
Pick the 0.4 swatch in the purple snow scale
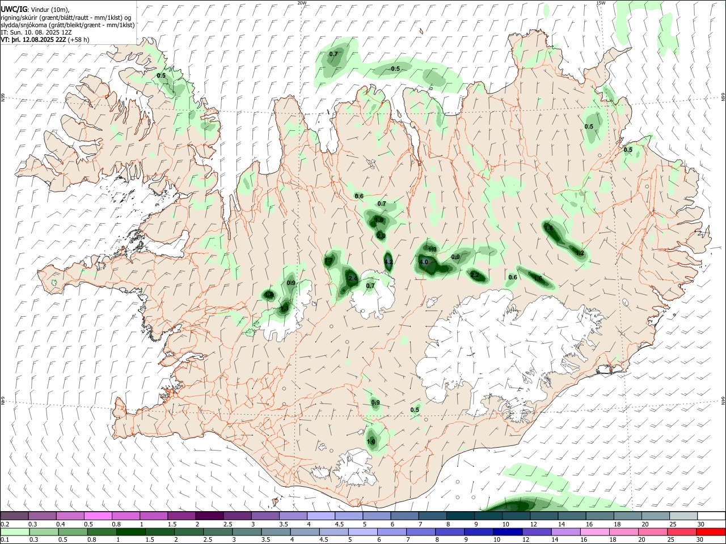tap(70, 516)
